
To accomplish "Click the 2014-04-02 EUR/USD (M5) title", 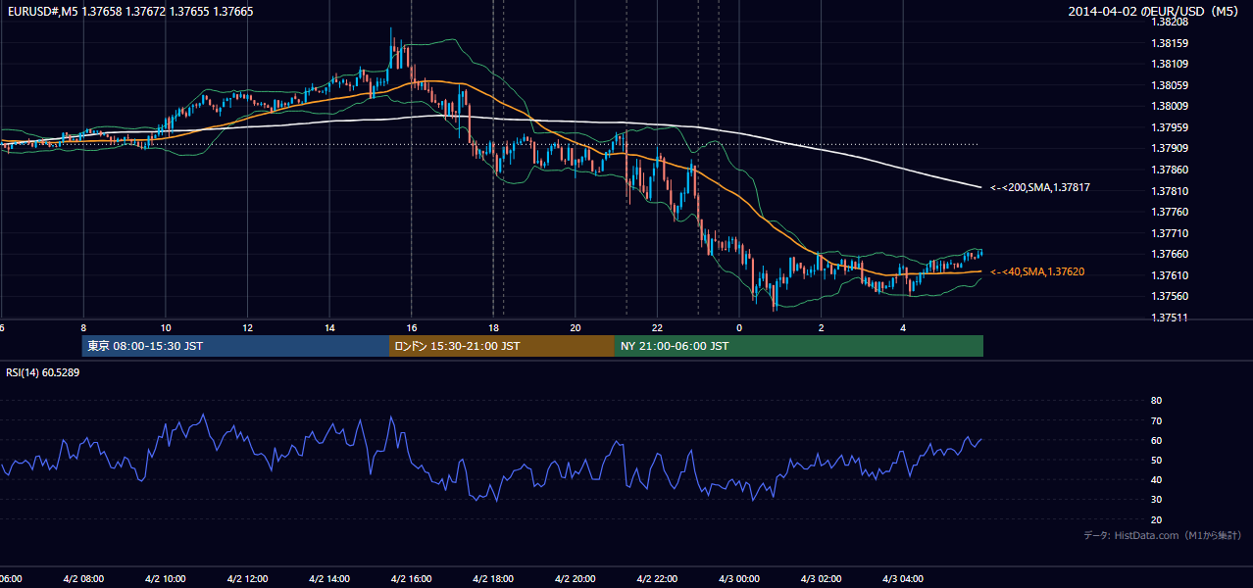I will 1155,12.
